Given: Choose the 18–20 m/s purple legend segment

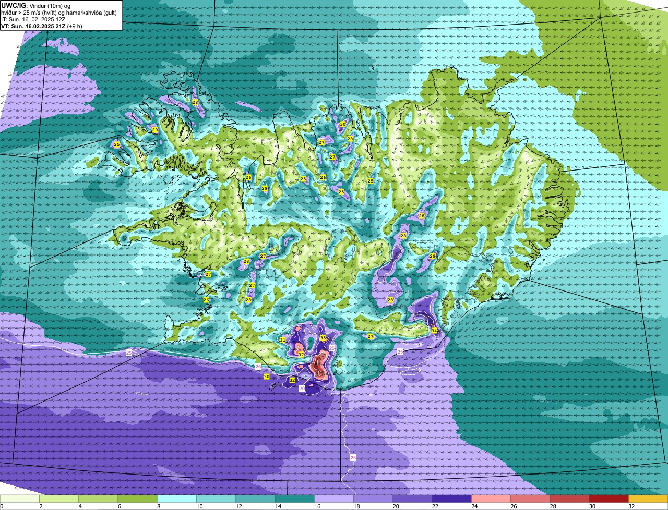Looking at the screenshot, I should coord(374,499).
